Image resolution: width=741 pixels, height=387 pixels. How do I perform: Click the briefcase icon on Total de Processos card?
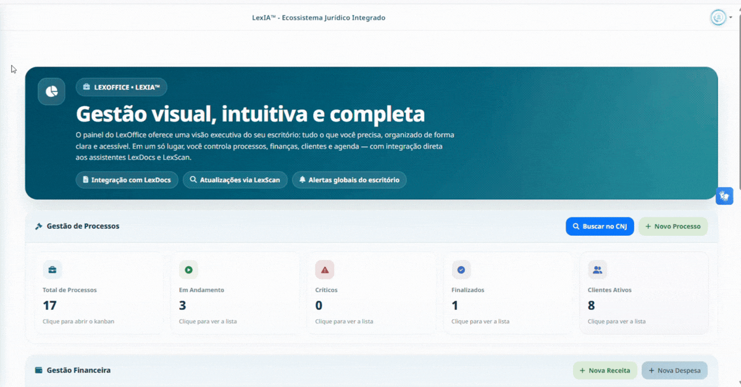(x=52, y=270)
